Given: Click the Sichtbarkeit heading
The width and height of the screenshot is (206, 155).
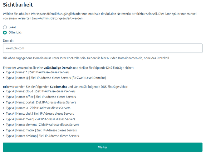Looking at the screenshot, I should 18,5.
